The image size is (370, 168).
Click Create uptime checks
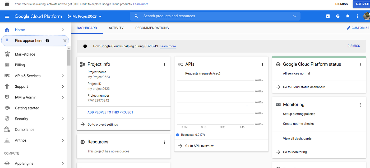click(298, 124)
